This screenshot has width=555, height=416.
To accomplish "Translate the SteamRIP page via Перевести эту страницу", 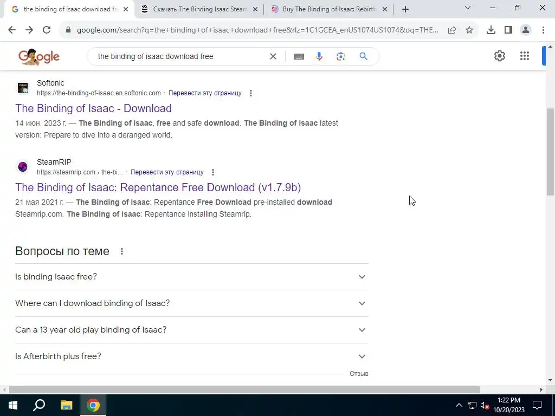I will pyautogui.click(x=167, y=172).
